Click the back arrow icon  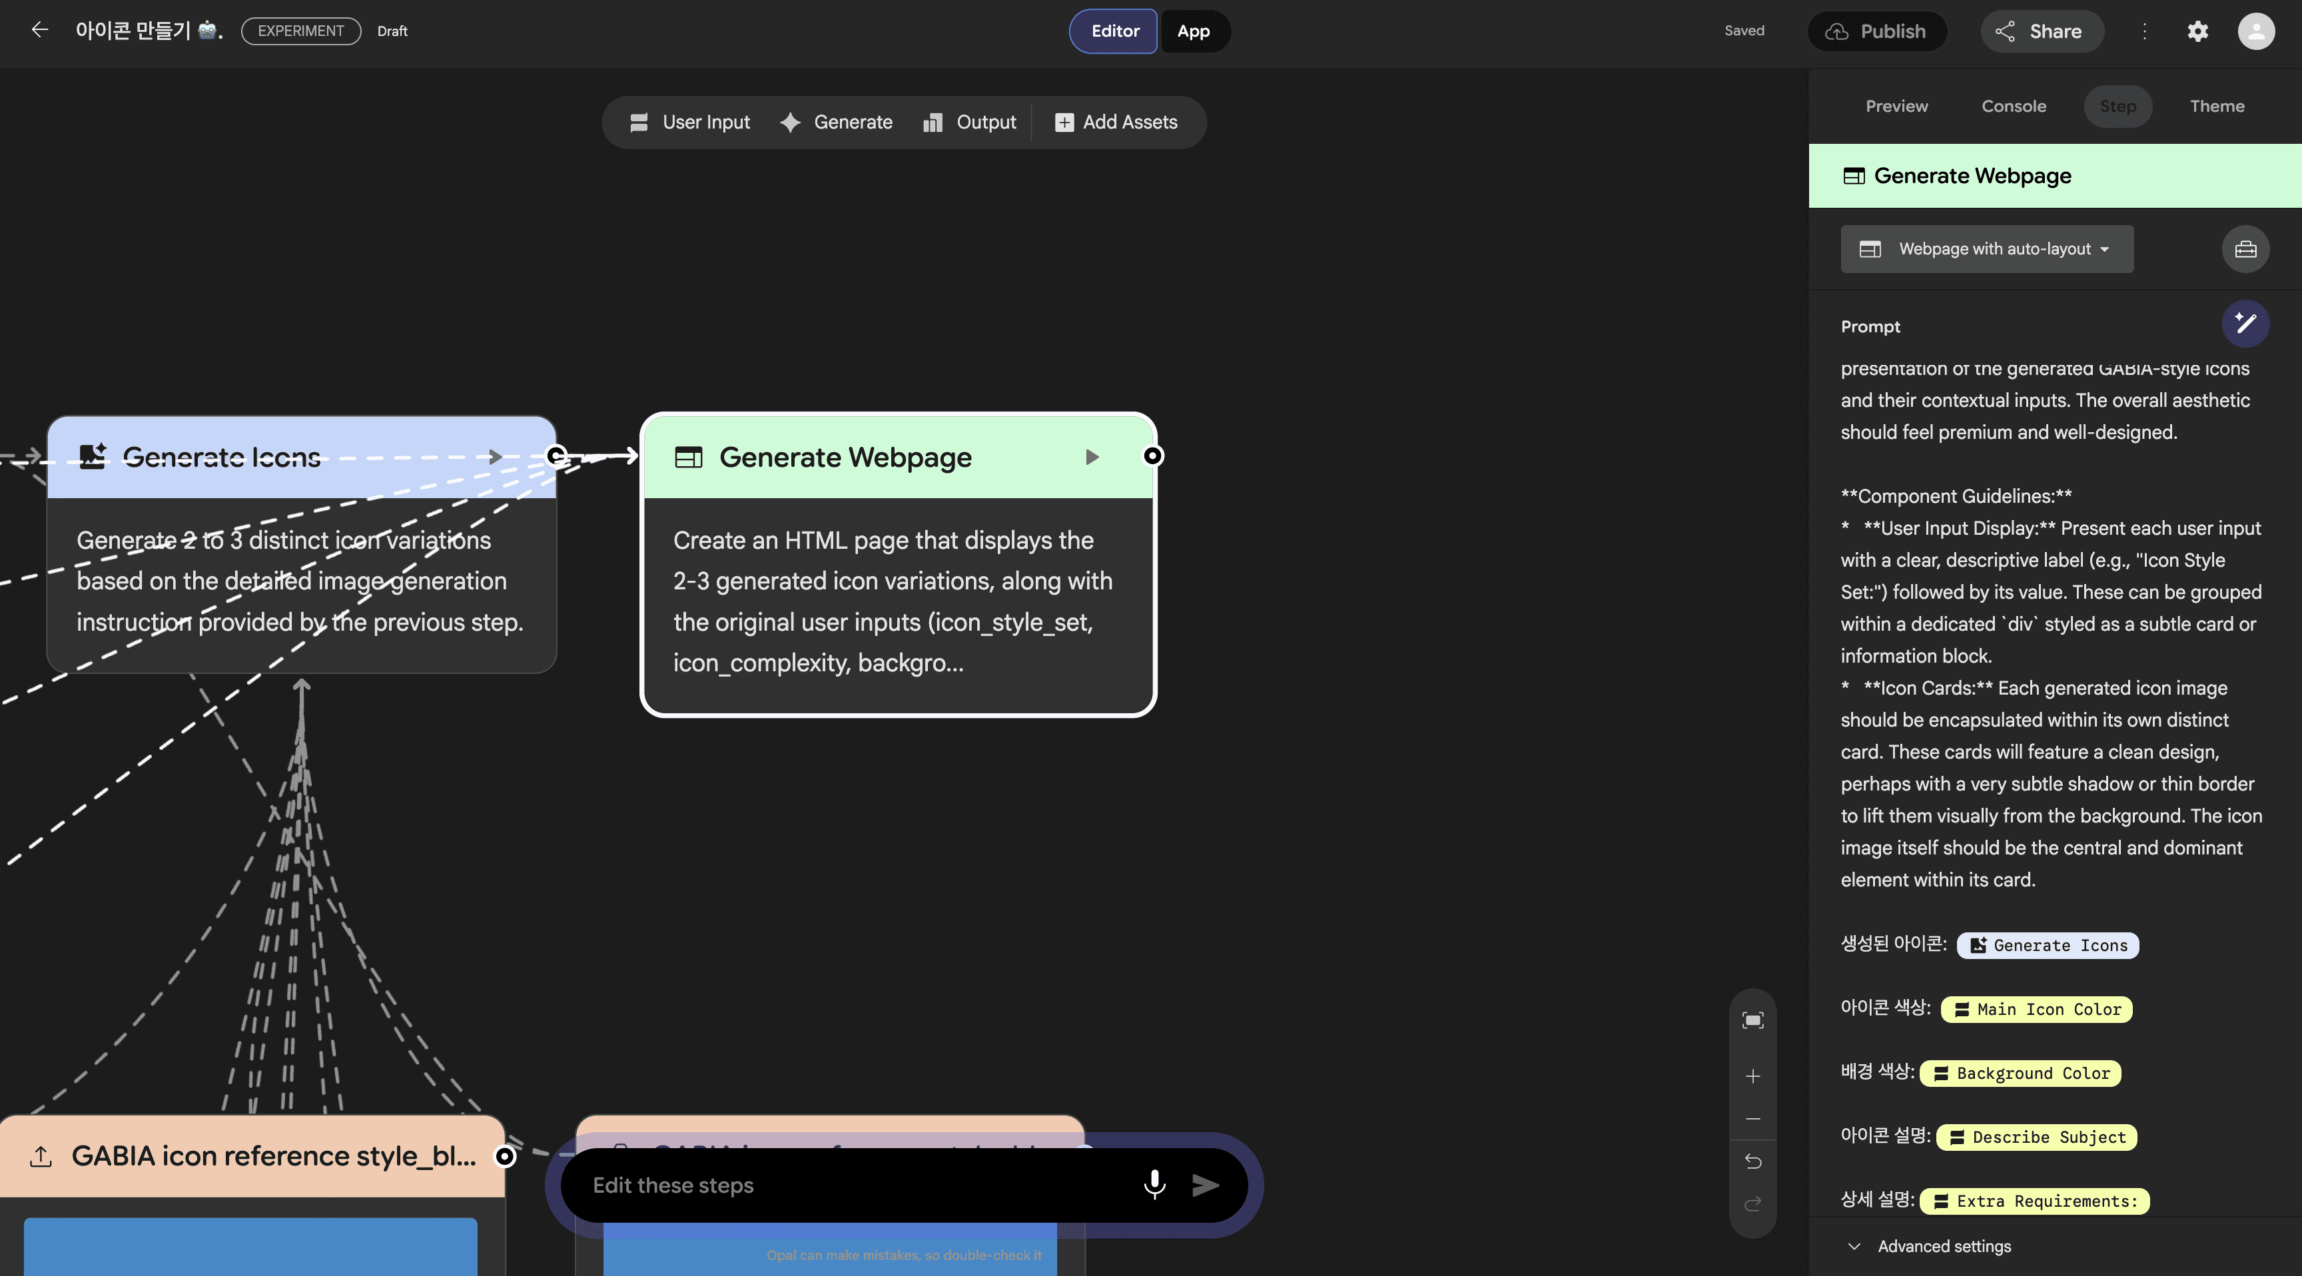point(39,31)
